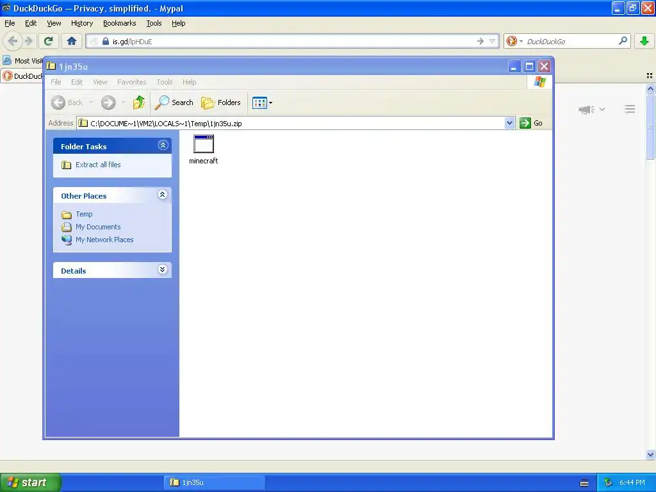Minimize the 1jn35u Explorer window

pyautogui.click(x=514, y=67)
